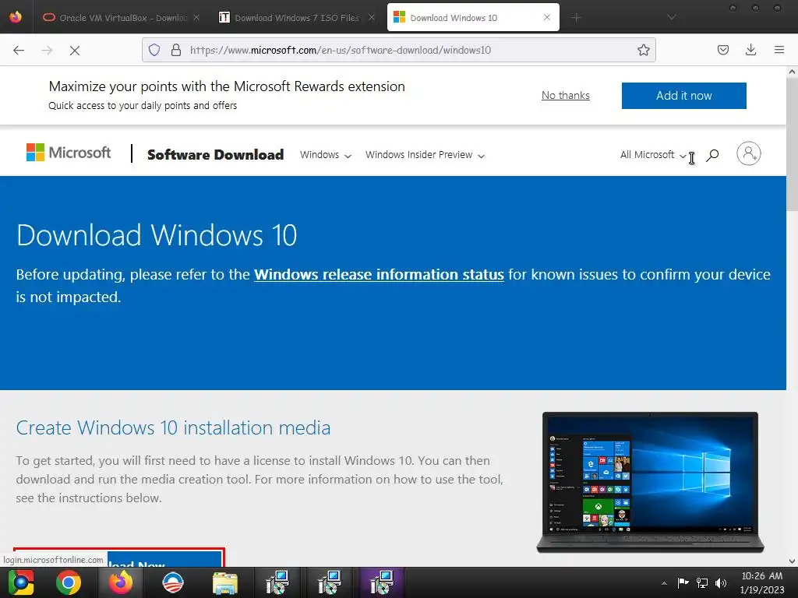798x598 pixels.
Task: Stop loading the page
Action: (x=75, y=50)
